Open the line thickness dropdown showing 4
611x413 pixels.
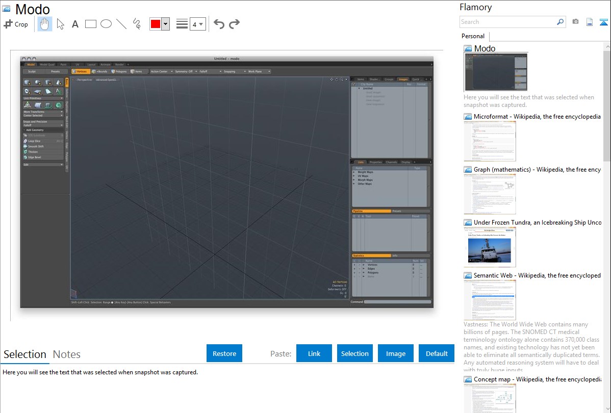click(197, 24)
